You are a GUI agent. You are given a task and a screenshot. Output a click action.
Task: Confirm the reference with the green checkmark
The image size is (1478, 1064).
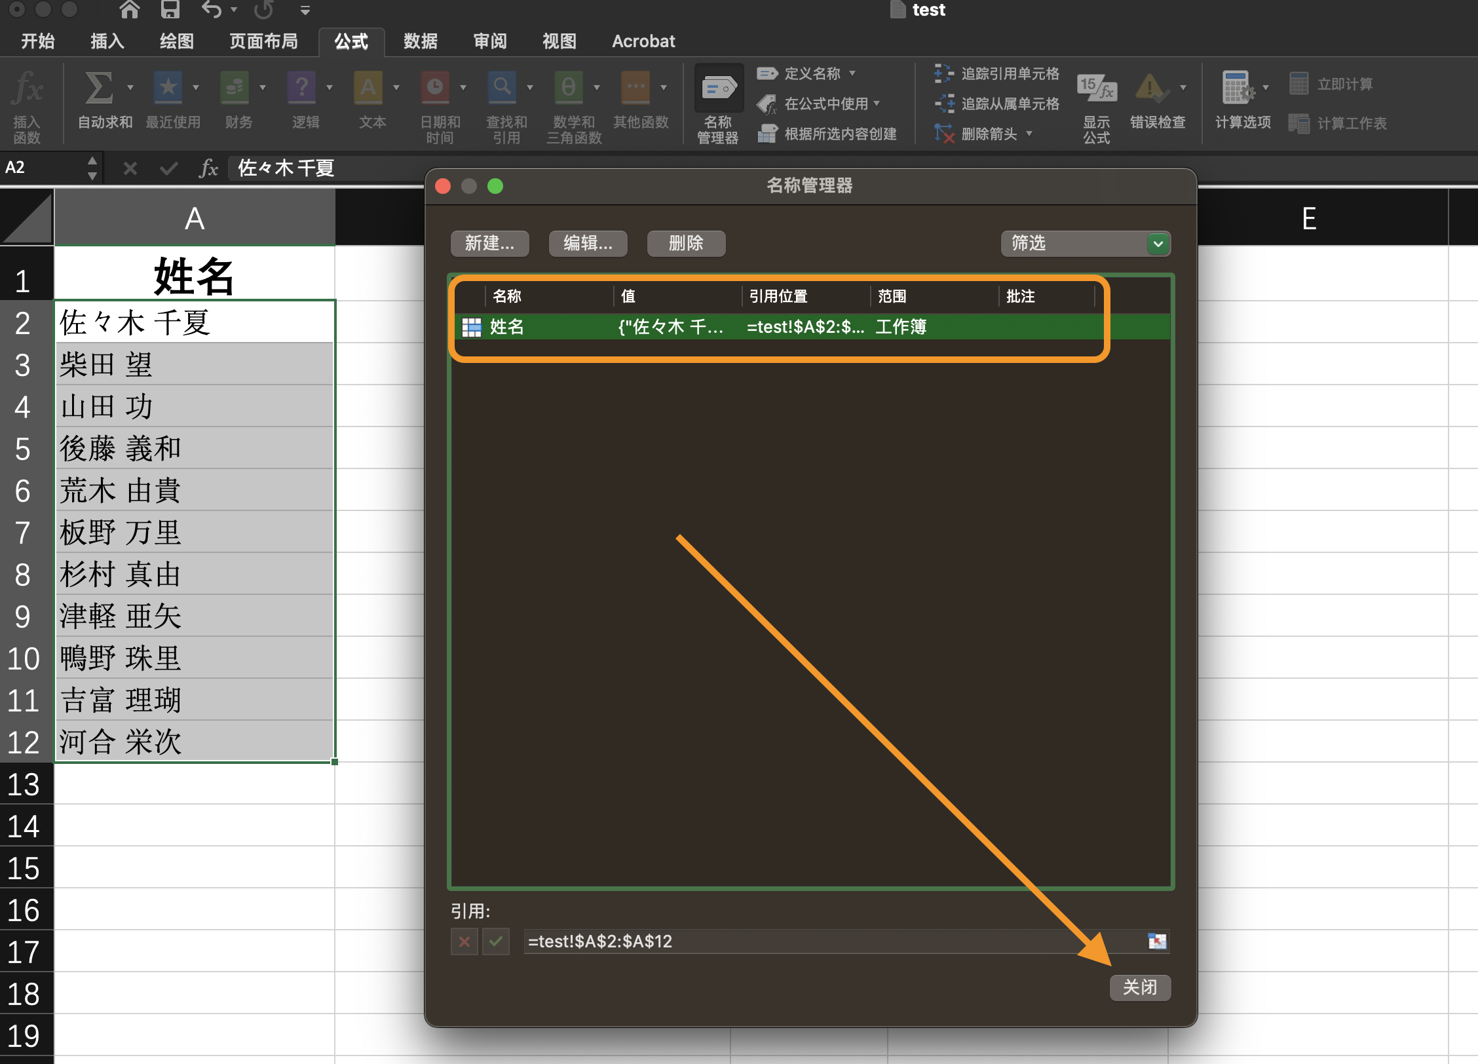[496, 941]
